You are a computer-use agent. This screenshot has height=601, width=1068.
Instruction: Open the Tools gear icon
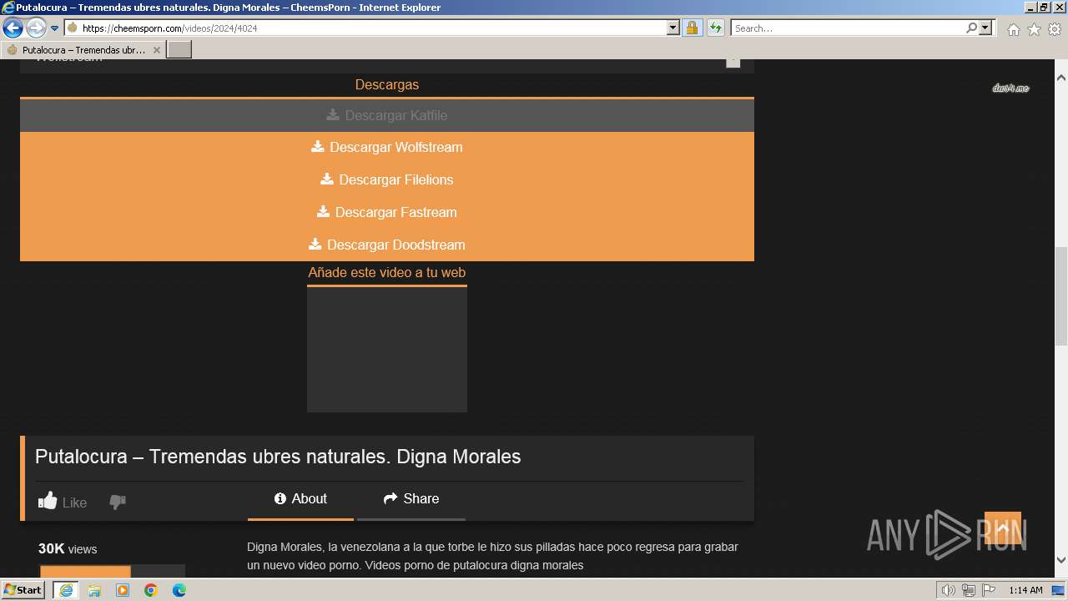pos(1055,29)
